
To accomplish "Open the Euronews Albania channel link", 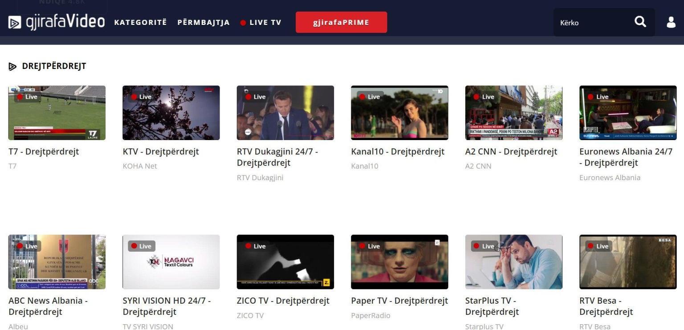I will [610, 177].
